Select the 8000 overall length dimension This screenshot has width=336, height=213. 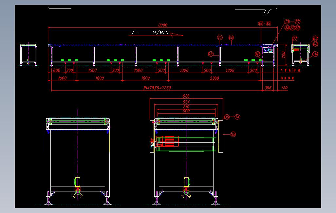point(163,25)
